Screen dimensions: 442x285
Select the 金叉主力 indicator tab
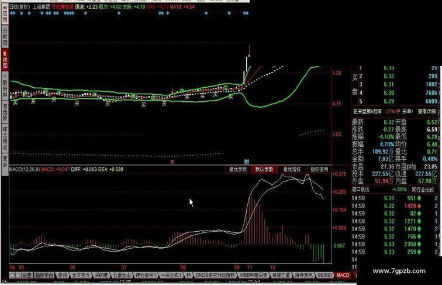tap(81, 275)
